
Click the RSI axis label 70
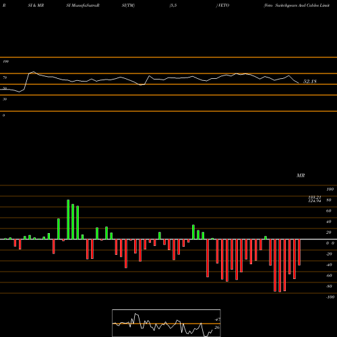pos(5,78)
